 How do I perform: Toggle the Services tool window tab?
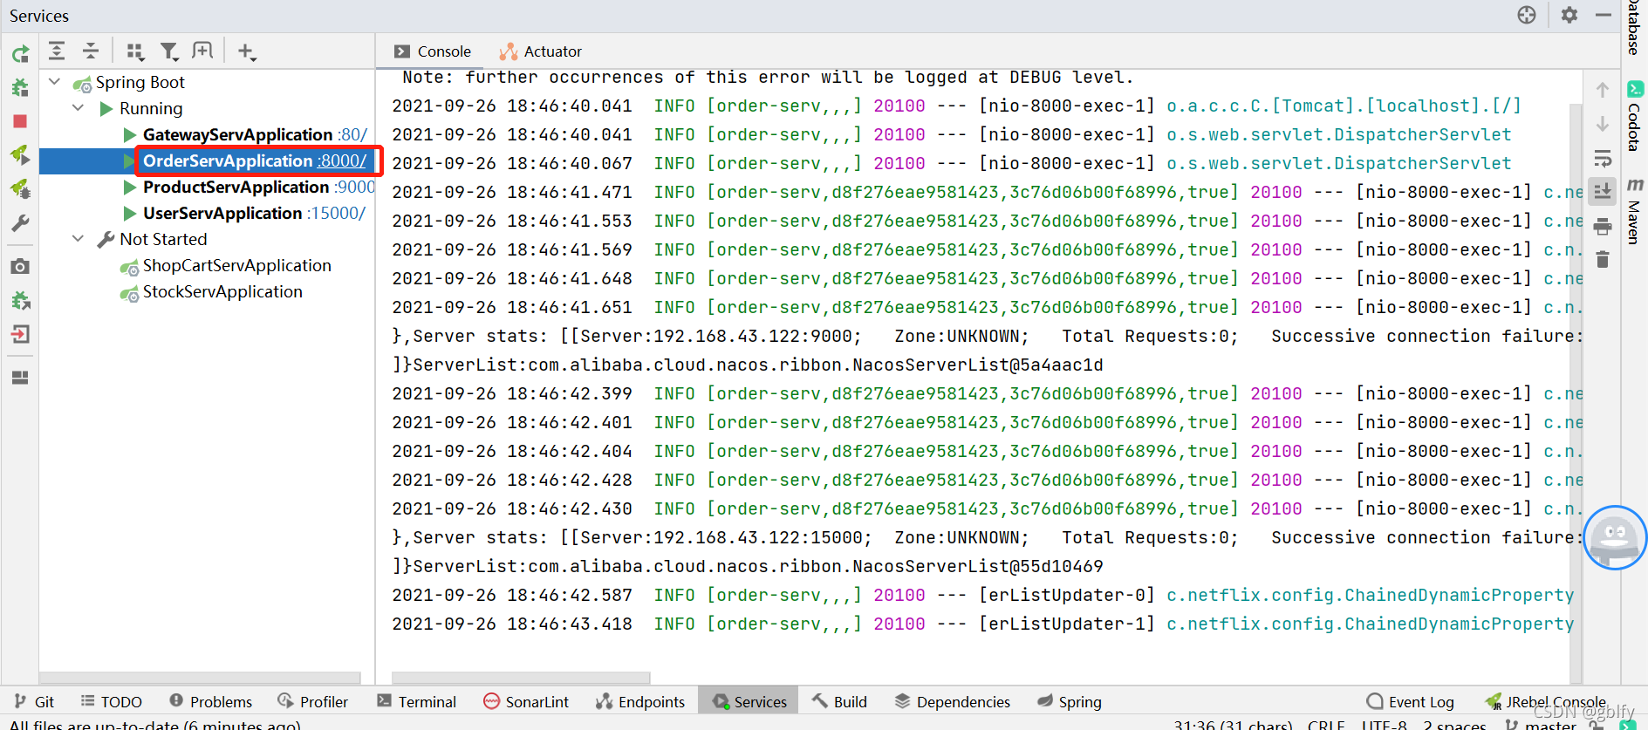(x=749, y=701)
